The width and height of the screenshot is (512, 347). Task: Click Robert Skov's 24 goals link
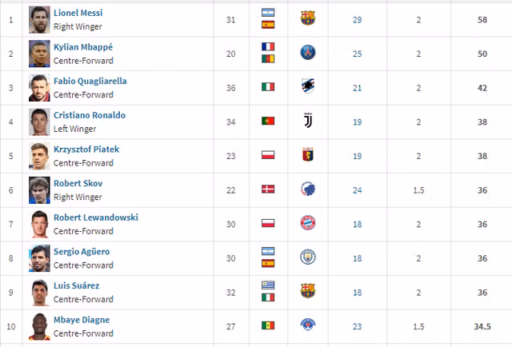pyautogui.click(x=357, y=189)
